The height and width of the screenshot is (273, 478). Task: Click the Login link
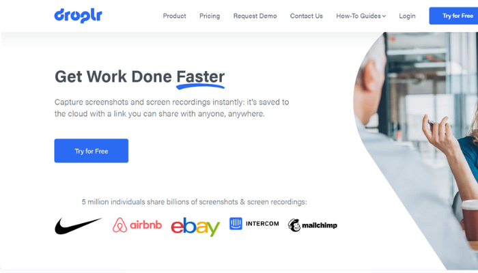click(x=407, y=16)
